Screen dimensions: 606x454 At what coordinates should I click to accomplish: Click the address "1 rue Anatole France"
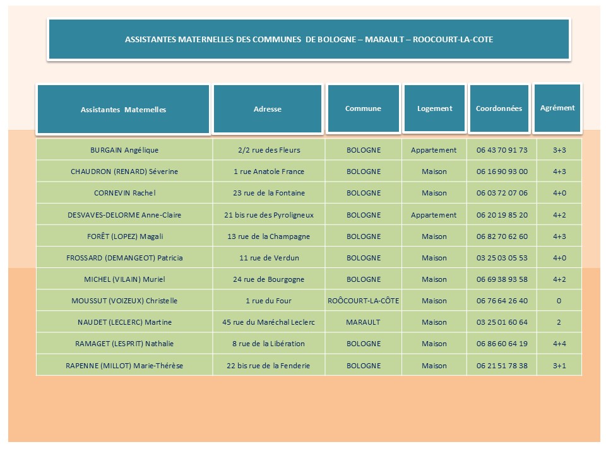coord(269,172)
